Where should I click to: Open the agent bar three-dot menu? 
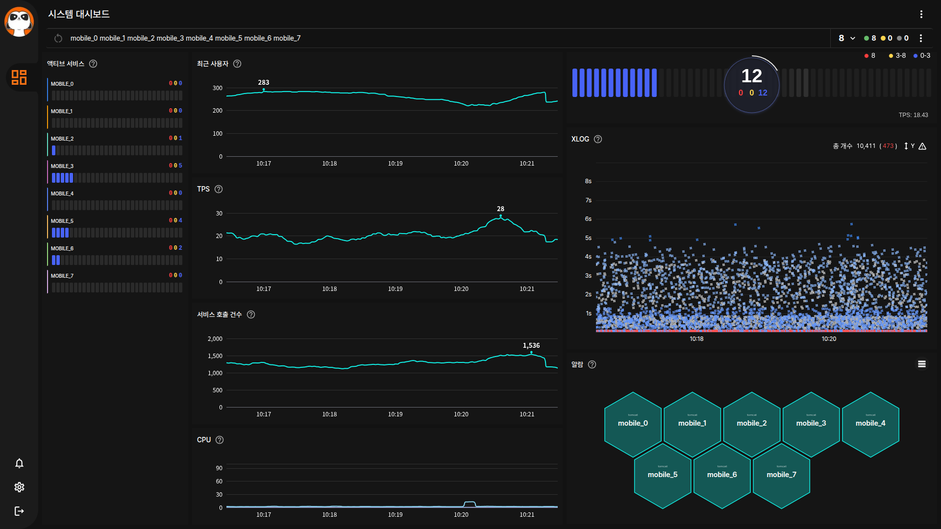tap(921, 38)
